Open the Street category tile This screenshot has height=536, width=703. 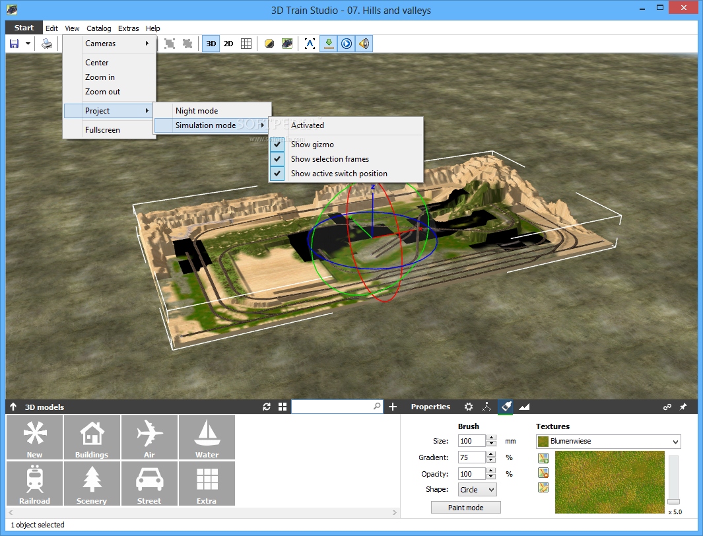pyautogui.click(x=149, y=484)
